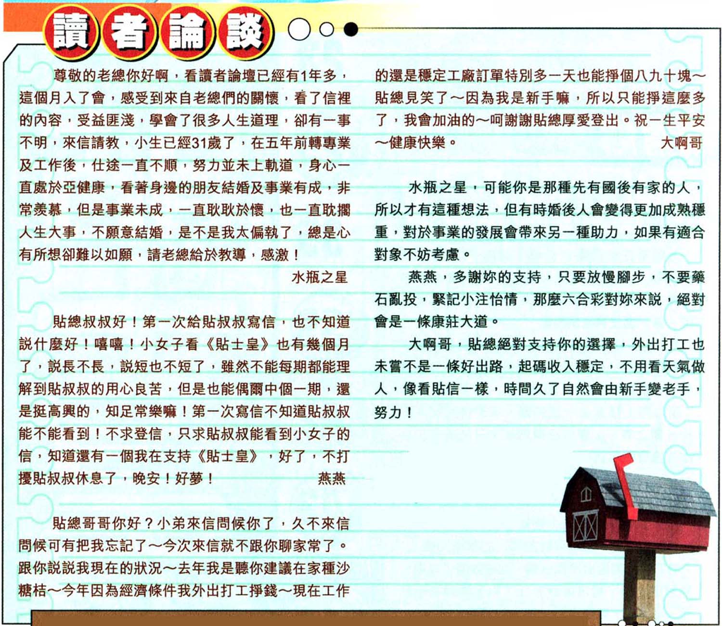Image resolution: width=722 pixels, height=626 pixels.
Task: Select the line starting "及工作後,仕途一直不順"
Action: 185,165
